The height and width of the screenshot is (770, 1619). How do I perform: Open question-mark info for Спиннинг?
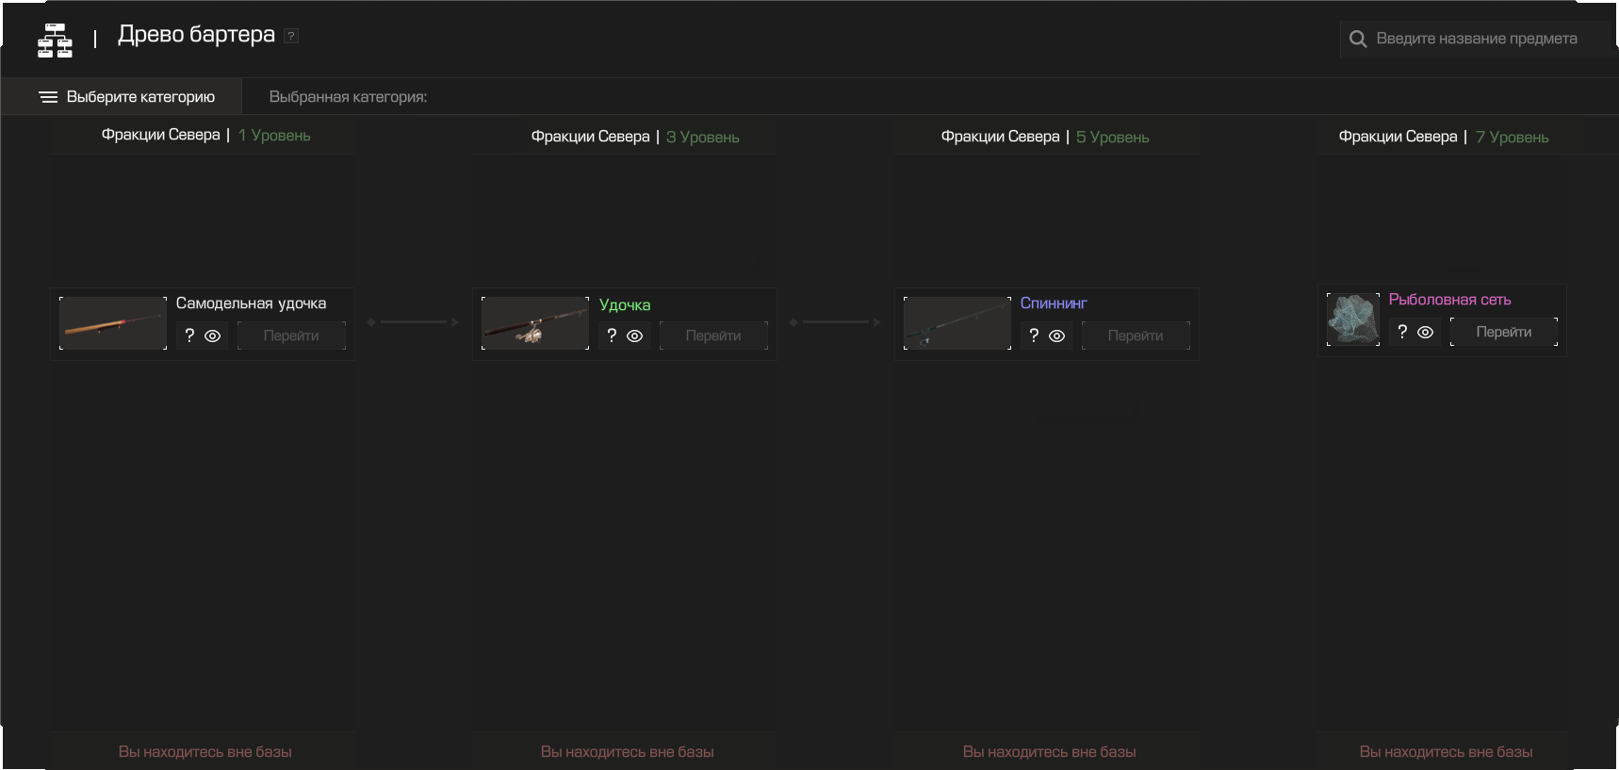pyautogui.click(x=1034, y=336)
